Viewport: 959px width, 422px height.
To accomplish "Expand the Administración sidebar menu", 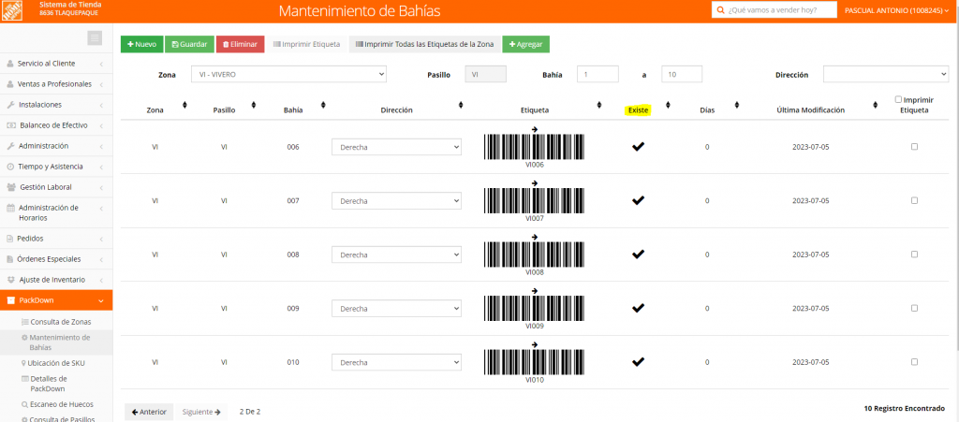I will pyautogui.click(x=56, y=146).
